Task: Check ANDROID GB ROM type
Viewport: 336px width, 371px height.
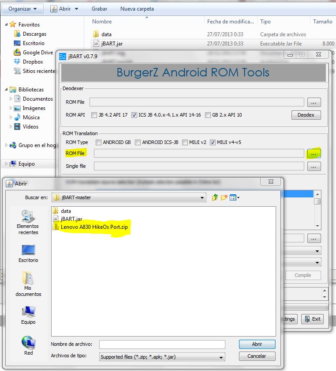Action: click(98, 142)
